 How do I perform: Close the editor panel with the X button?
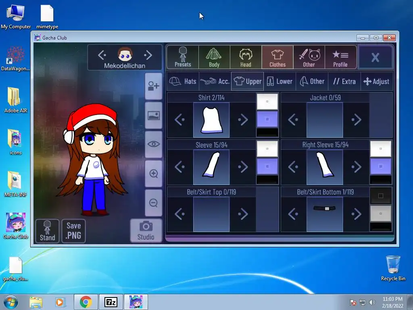pyautogui.click(x=375, y=57)
